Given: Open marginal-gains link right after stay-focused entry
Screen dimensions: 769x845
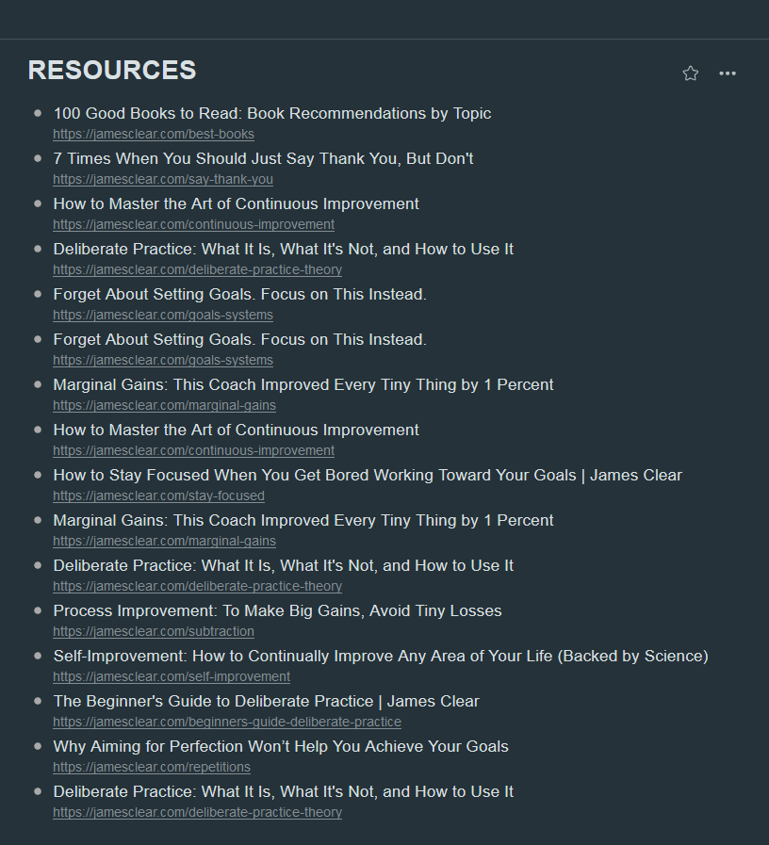Looking at the screenshot, I should point(165,541).
